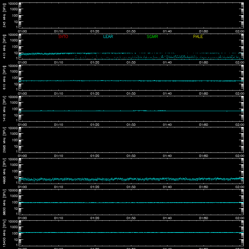The image size is (249, 249).
Task: Click the 245 MHz [SFU] axis title
Action: point(4,15)
